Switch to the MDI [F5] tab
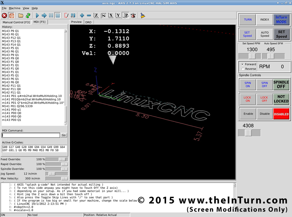The height and width of the screenshot is (217, 292). (x=39, y=22)
